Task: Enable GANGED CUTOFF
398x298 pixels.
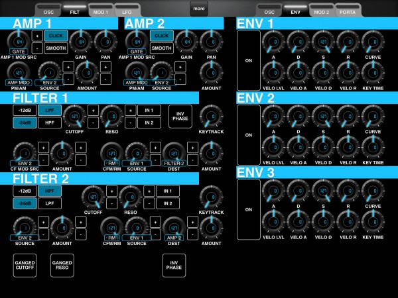Action: coord(25,266)
